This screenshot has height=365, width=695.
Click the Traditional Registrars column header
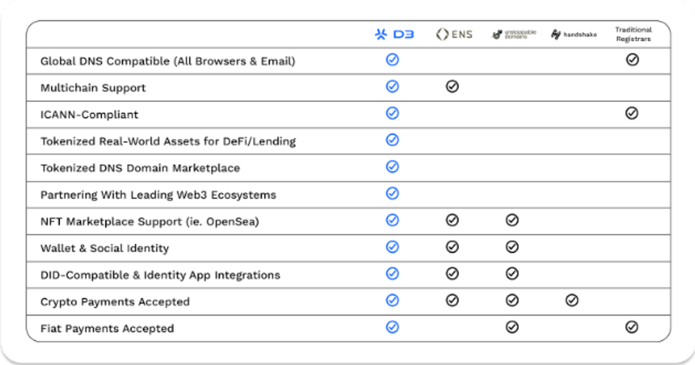point(633,34)
